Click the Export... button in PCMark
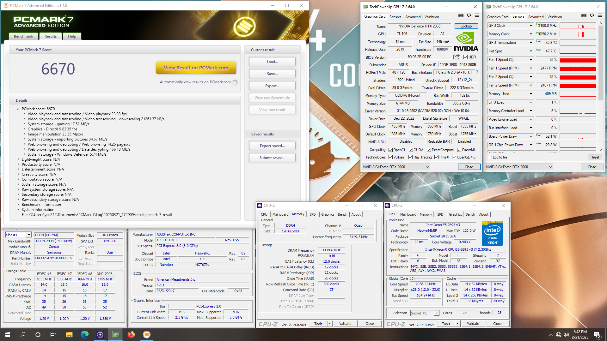The height and width of the screenshot is (341, 607). click(x=272, y=86)
